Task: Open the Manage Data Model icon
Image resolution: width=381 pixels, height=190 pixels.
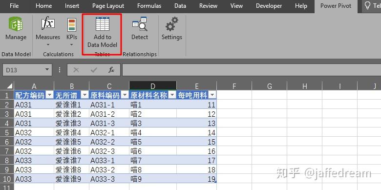Action: [16, 24]
